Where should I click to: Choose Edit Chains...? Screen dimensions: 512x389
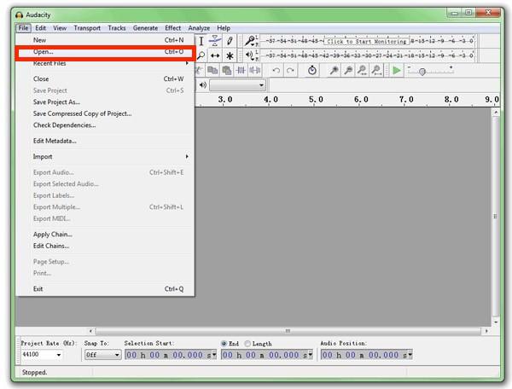pyautogui.click(x=105, y=246)
